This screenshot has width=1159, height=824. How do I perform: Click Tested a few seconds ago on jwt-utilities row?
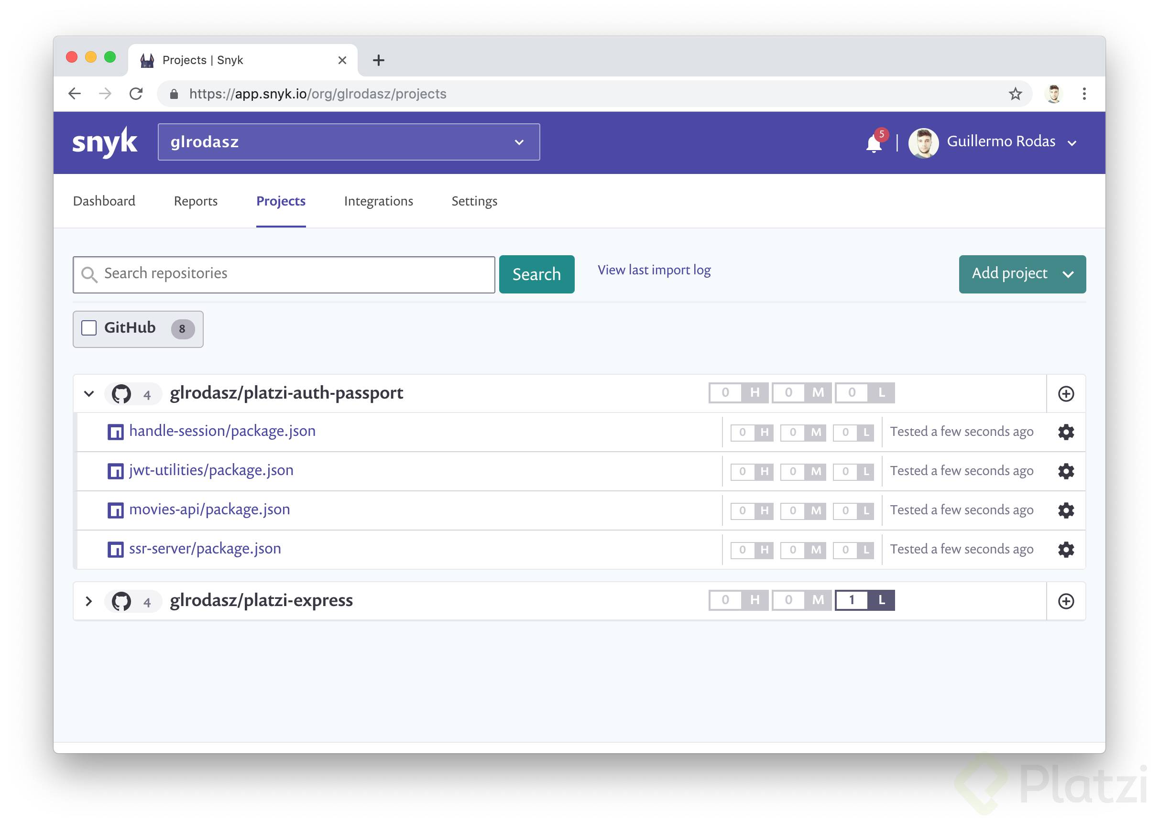961,470
